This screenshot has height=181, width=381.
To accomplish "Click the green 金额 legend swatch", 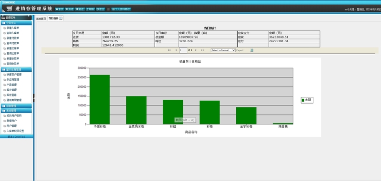I will [303, 100].
